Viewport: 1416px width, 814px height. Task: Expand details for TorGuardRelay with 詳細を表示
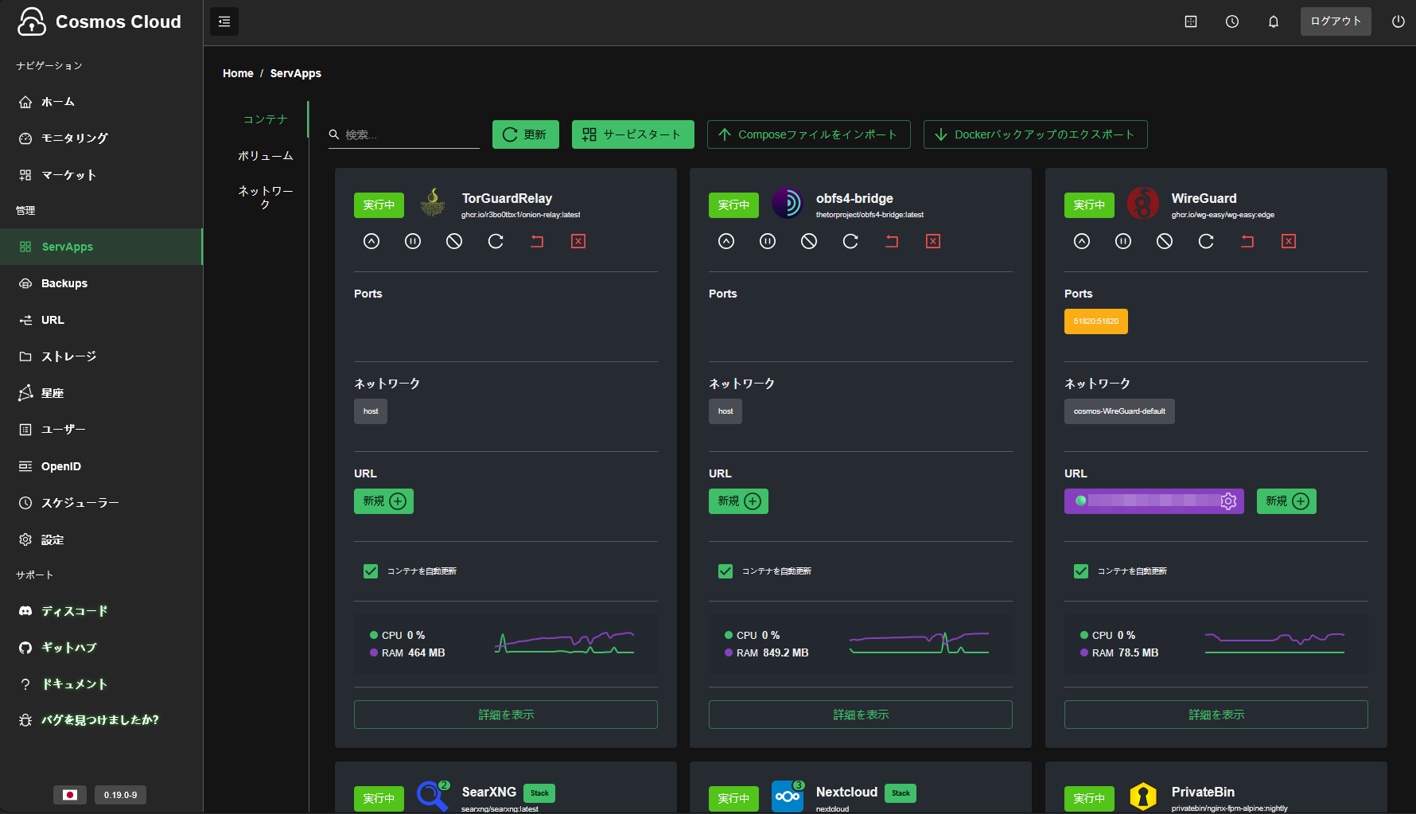505,715
